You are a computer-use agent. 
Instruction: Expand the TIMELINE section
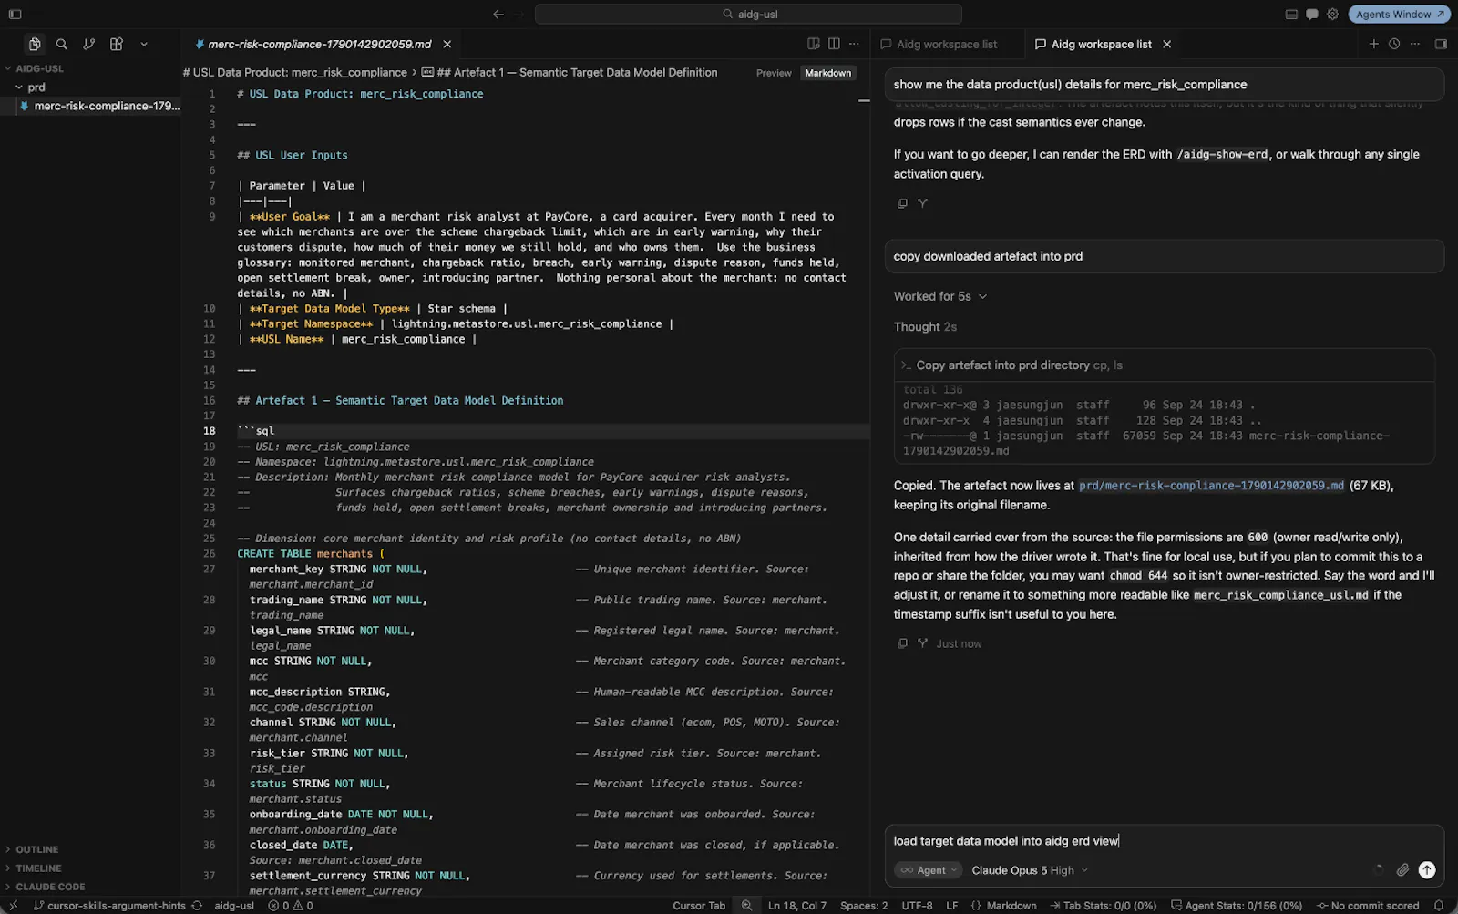(38, 868)
